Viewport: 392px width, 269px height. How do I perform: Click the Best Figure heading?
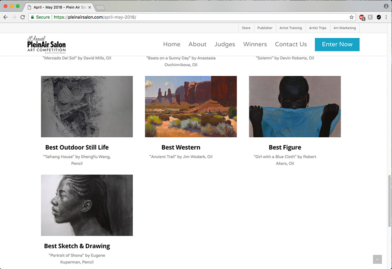click(x=285, y=147)
